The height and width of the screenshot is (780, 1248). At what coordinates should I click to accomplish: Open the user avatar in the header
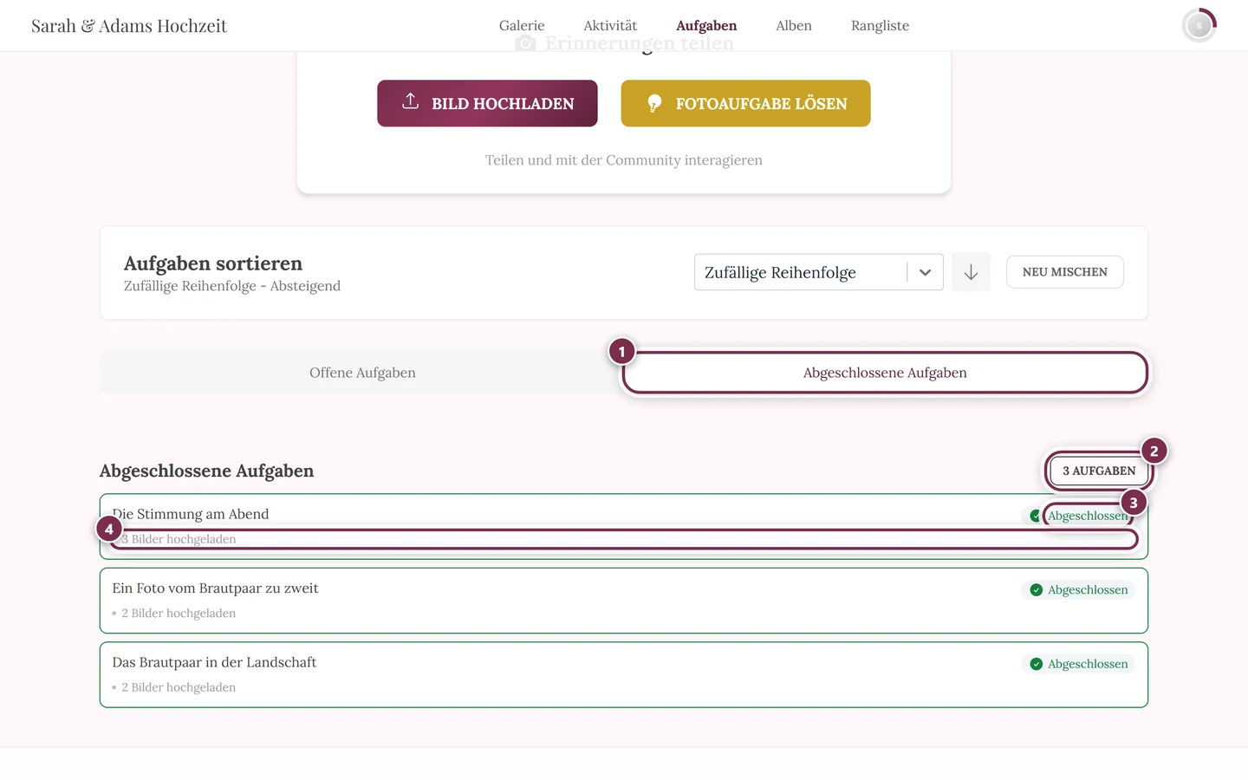tap(1199, 26)
